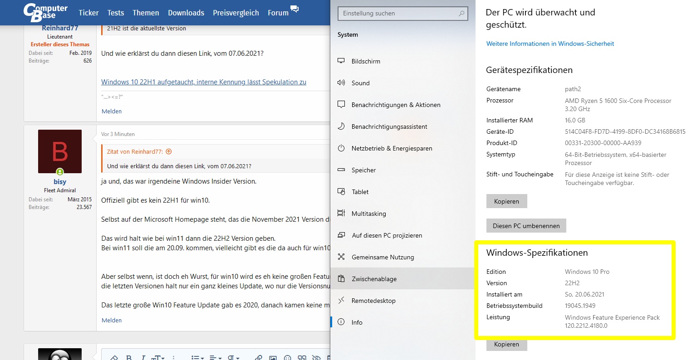Select the Edition value Windows 10 Pro
This screenshot has height=360, width=692.
click(587, 272)
